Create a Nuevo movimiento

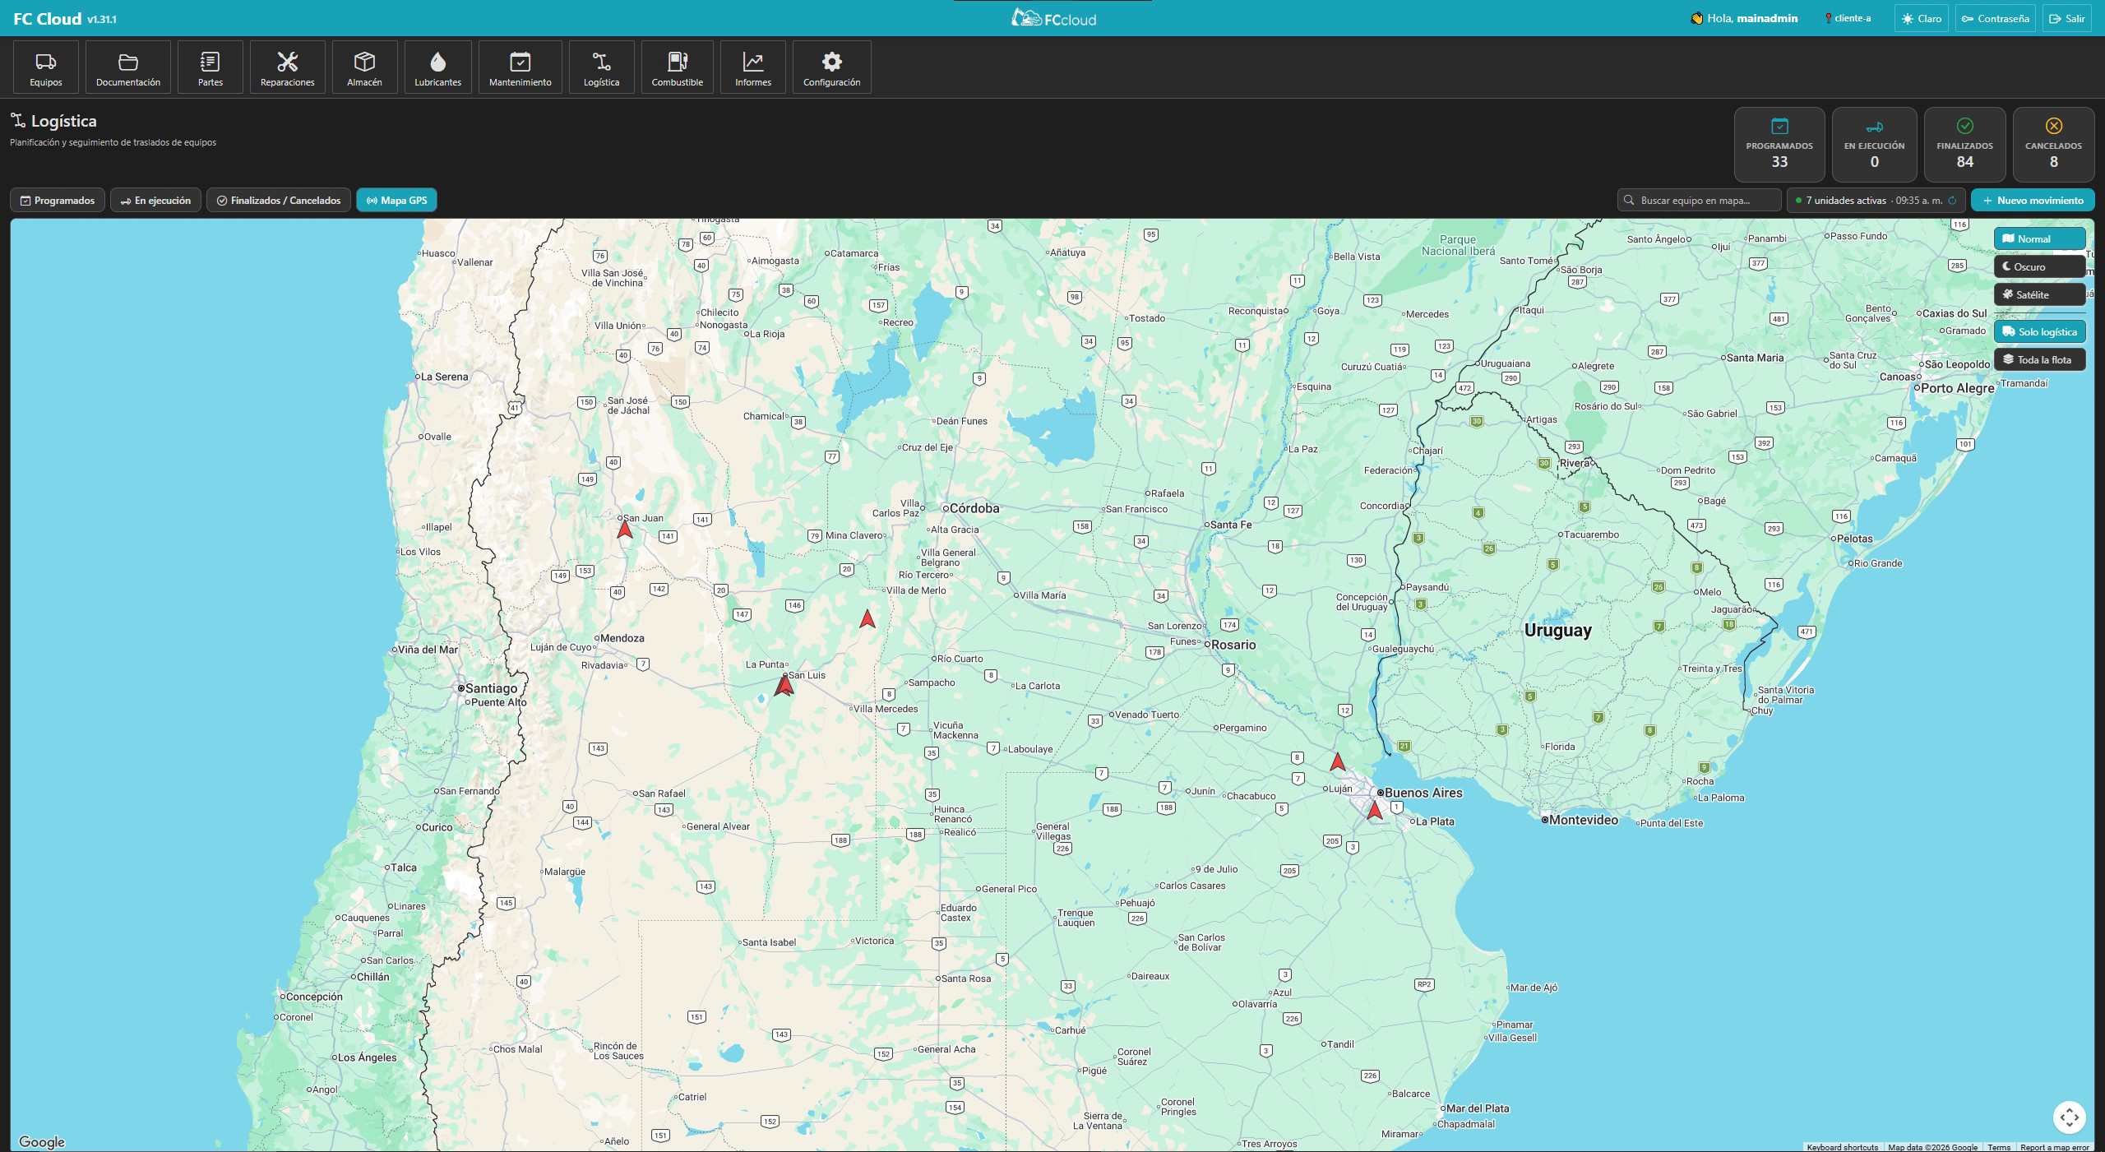[2033, 200]
